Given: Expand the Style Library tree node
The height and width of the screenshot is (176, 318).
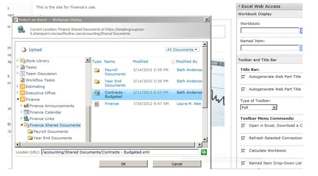Looking at the screenshot, I should [18, 61].
